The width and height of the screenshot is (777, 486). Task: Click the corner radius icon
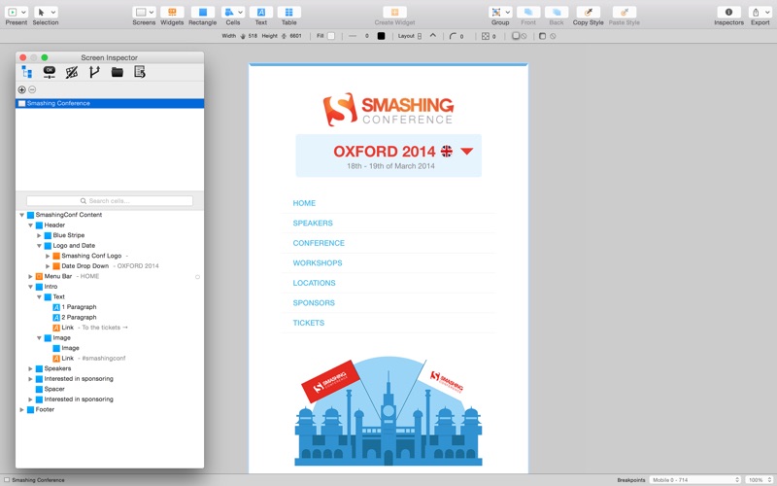point(453,36)
